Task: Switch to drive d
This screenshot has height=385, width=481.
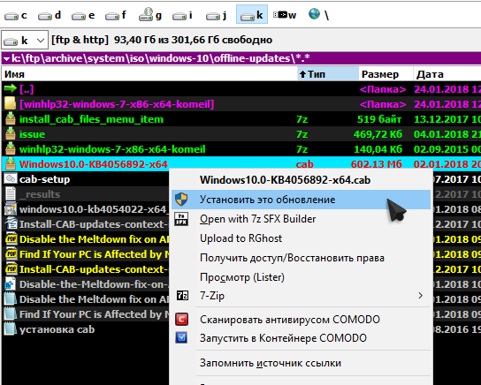Action: pos(50,15)
